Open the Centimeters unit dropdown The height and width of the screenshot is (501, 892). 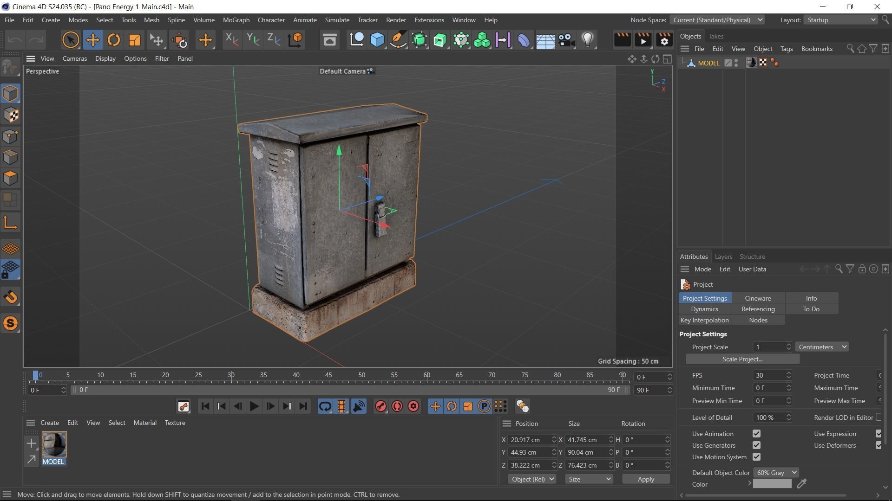(822, 347)
